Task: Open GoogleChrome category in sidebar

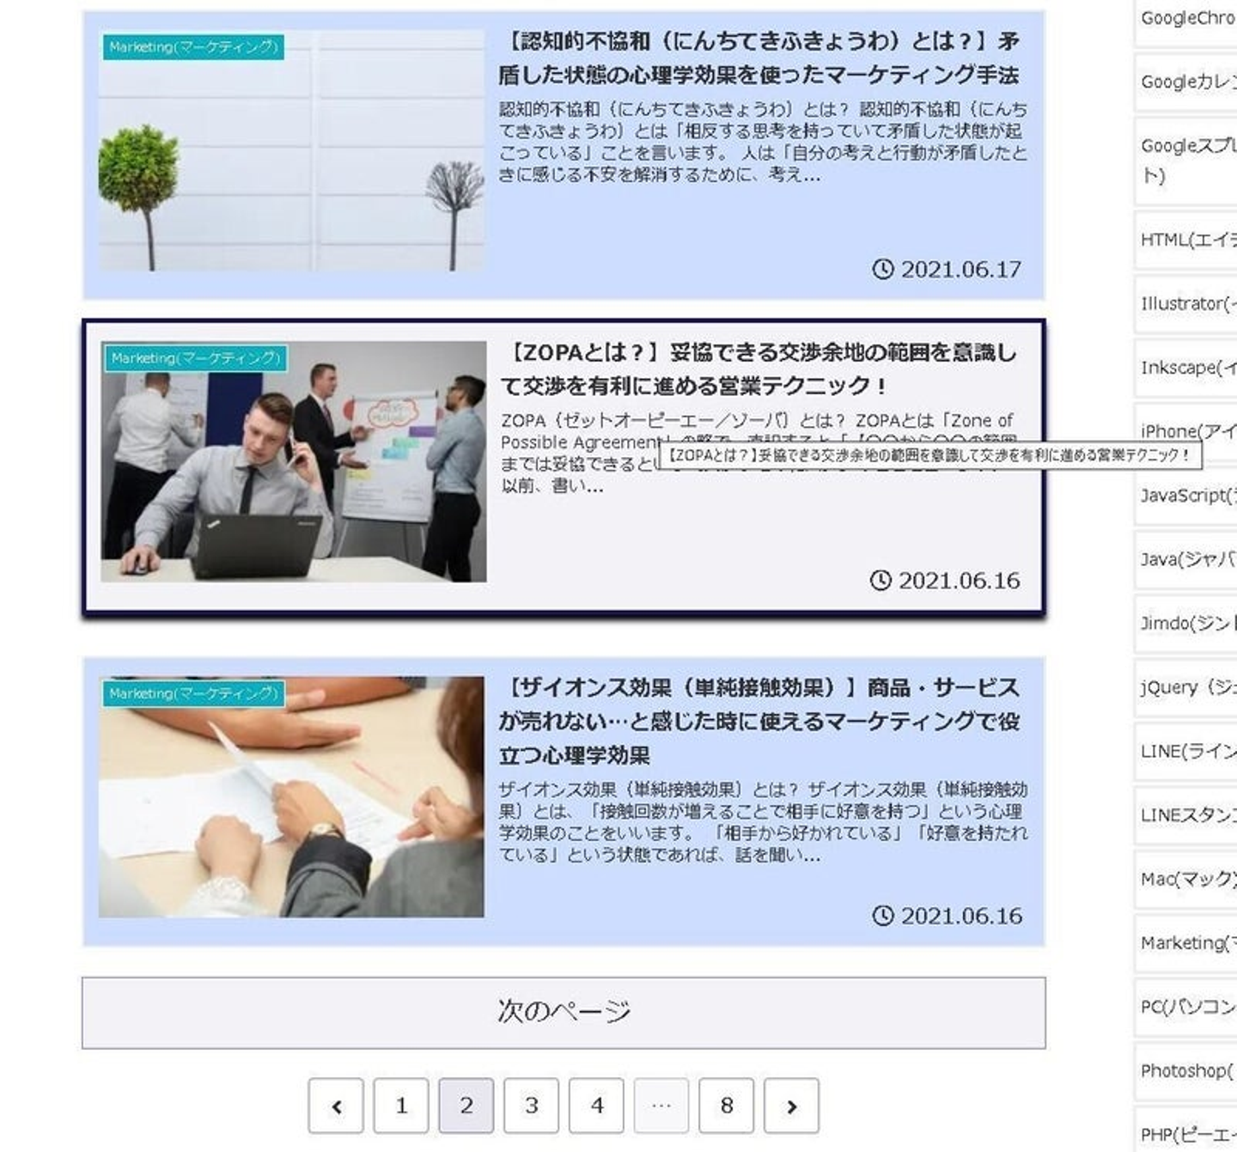Action: pyautogui.click(x=1185, y=18)
